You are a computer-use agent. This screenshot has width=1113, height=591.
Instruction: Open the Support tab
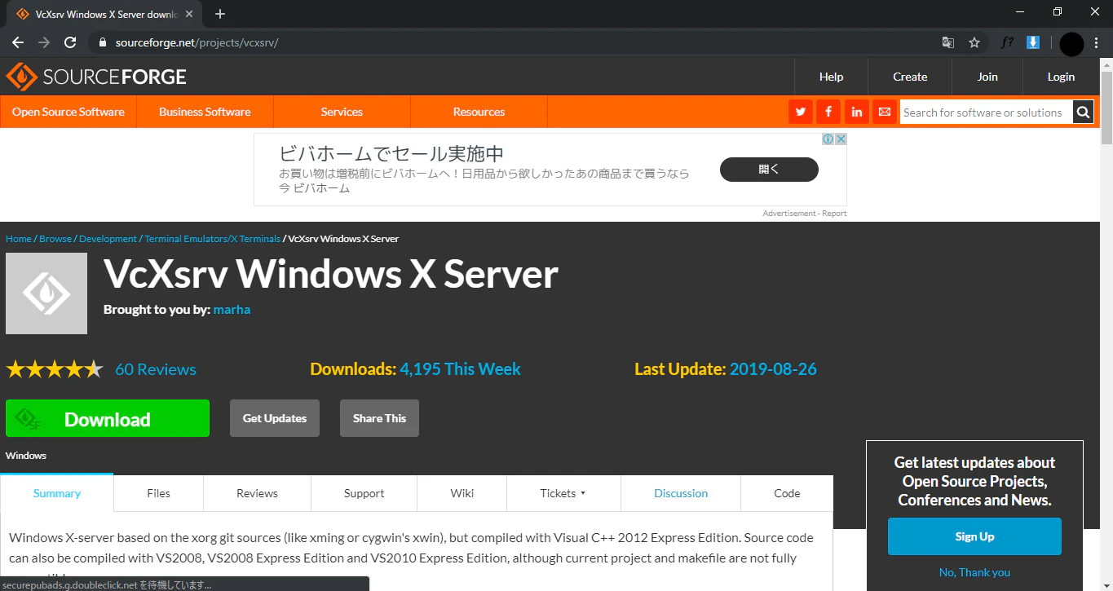point(364,493)
